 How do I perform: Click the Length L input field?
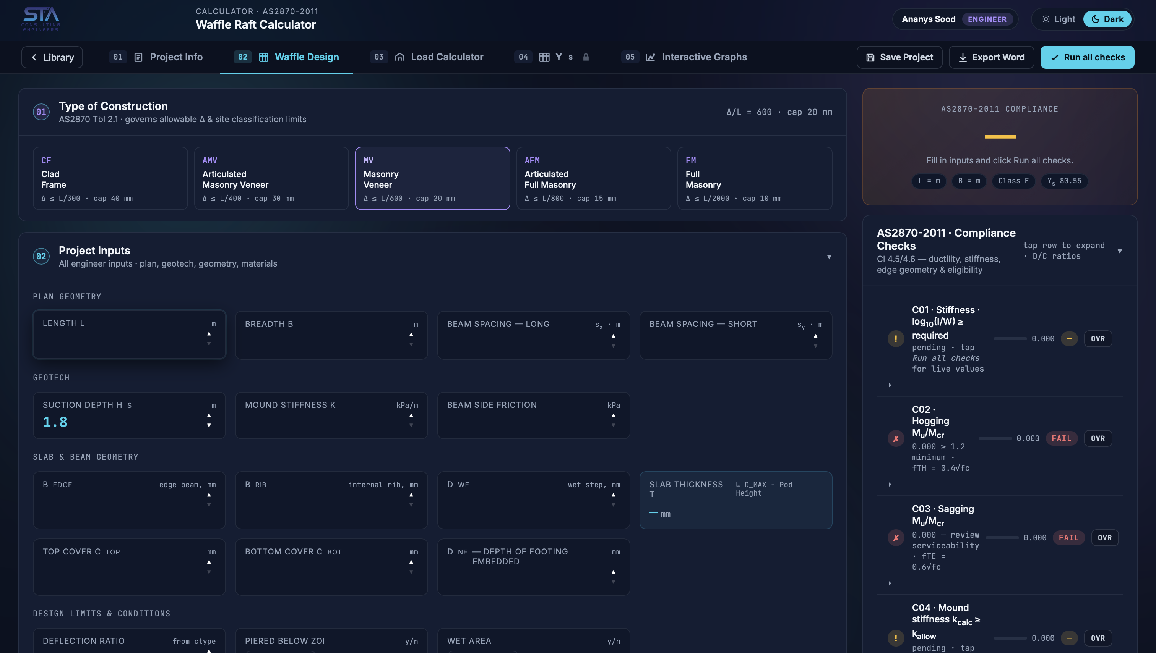coord(129,335)
